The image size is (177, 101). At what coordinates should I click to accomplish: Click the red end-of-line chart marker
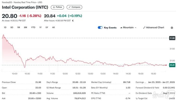(166, 65)
